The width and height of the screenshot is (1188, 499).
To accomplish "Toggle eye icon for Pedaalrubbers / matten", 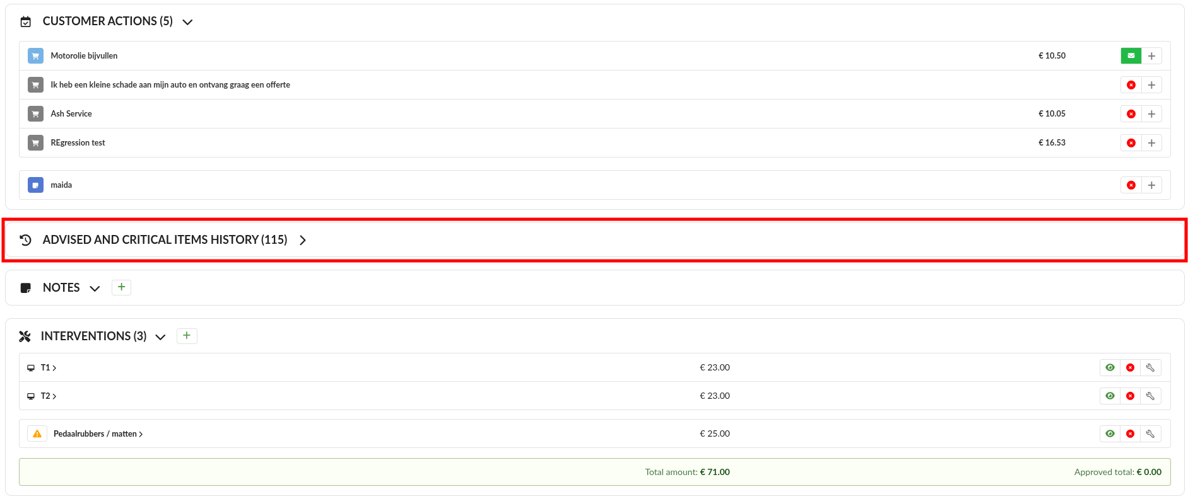I will tap(1110, 434).
